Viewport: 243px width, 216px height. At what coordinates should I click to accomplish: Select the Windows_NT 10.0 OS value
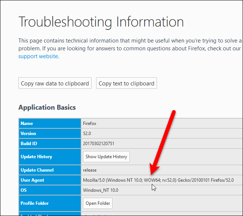pos(100,190)
